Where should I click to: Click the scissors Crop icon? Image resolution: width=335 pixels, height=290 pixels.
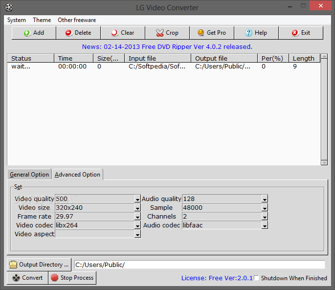(x=160, y=33)
